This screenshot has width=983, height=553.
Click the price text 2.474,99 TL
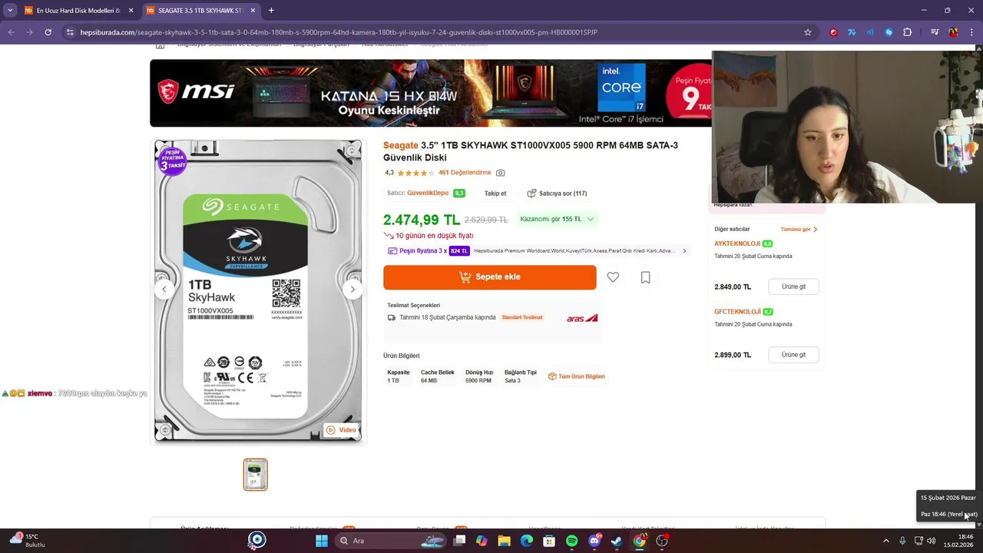point(422,220)
